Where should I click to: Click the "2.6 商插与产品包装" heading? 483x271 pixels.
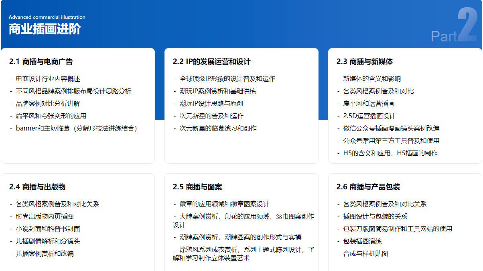pos(368,187)
